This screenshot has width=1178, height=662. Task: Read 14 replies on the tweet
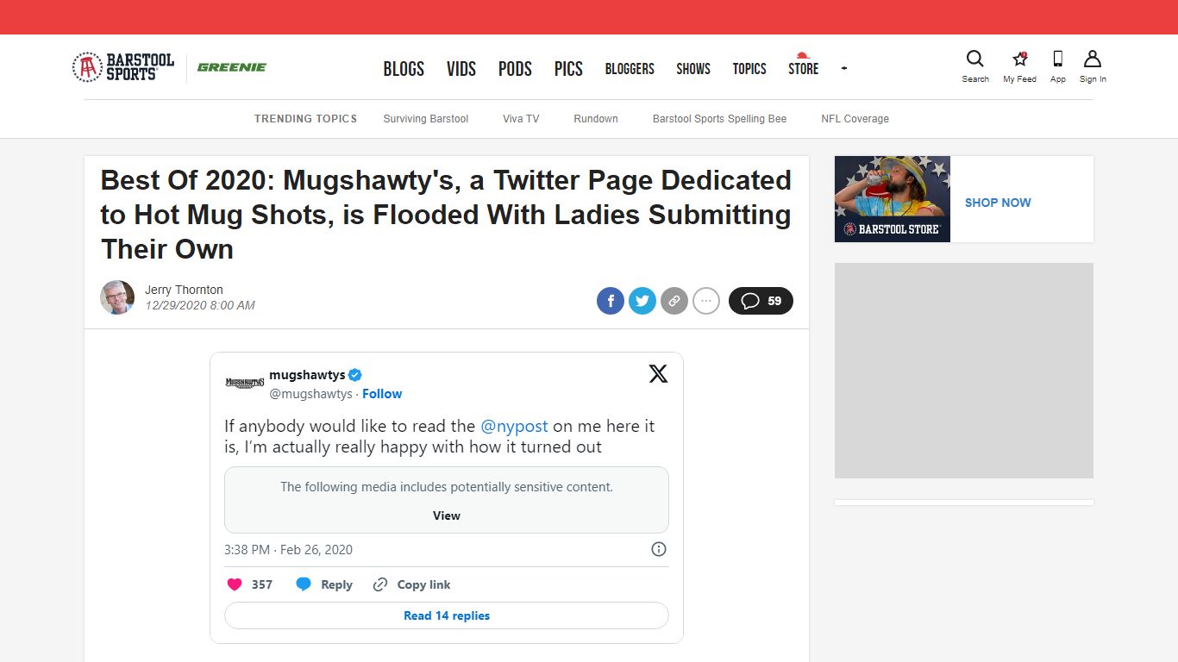pyautogui.click(x=447, y=615)
